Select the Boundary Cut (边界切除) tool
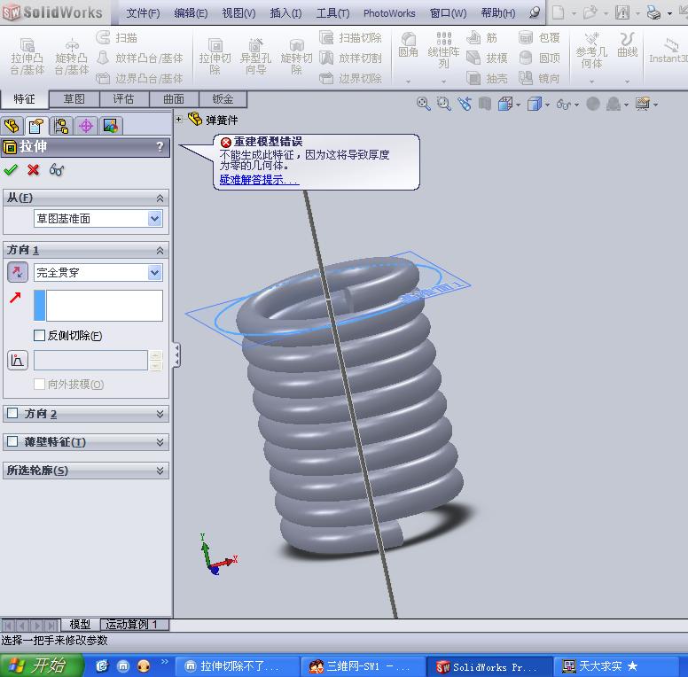Image resolution: width=688 pixels, height=677 pixels. coord(350,79)
